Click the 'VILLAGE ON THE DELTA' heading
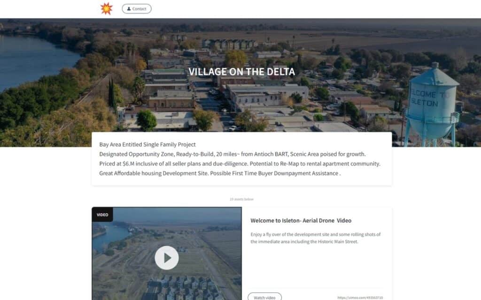This screenshot has width=481, height=300. tap(242, 72)
